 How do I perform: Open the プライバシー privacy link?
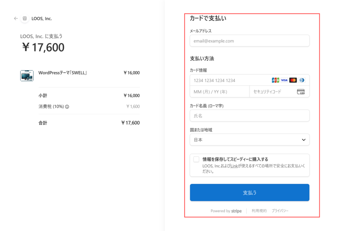pos(280,211)
